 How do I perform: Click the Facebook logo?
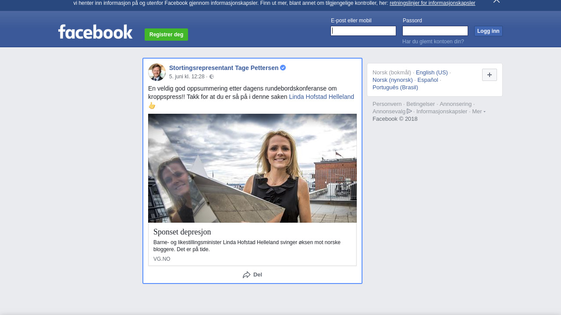(x=95, y=31)
